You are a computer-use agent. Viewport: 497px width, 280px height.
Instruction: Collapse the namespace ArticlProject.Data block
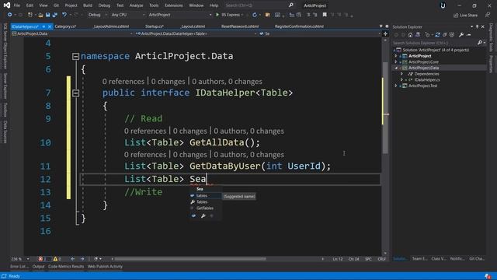pos(75,57)
